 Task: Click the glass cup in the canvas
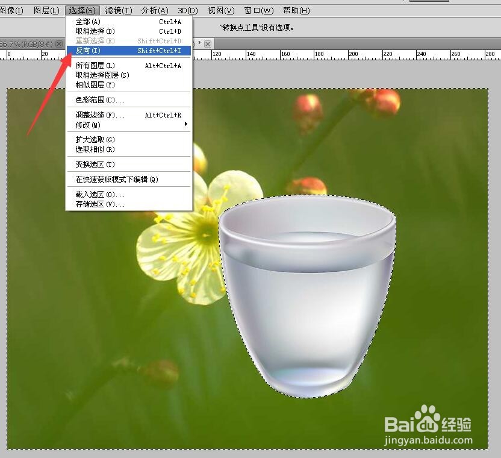coord(308,296)
